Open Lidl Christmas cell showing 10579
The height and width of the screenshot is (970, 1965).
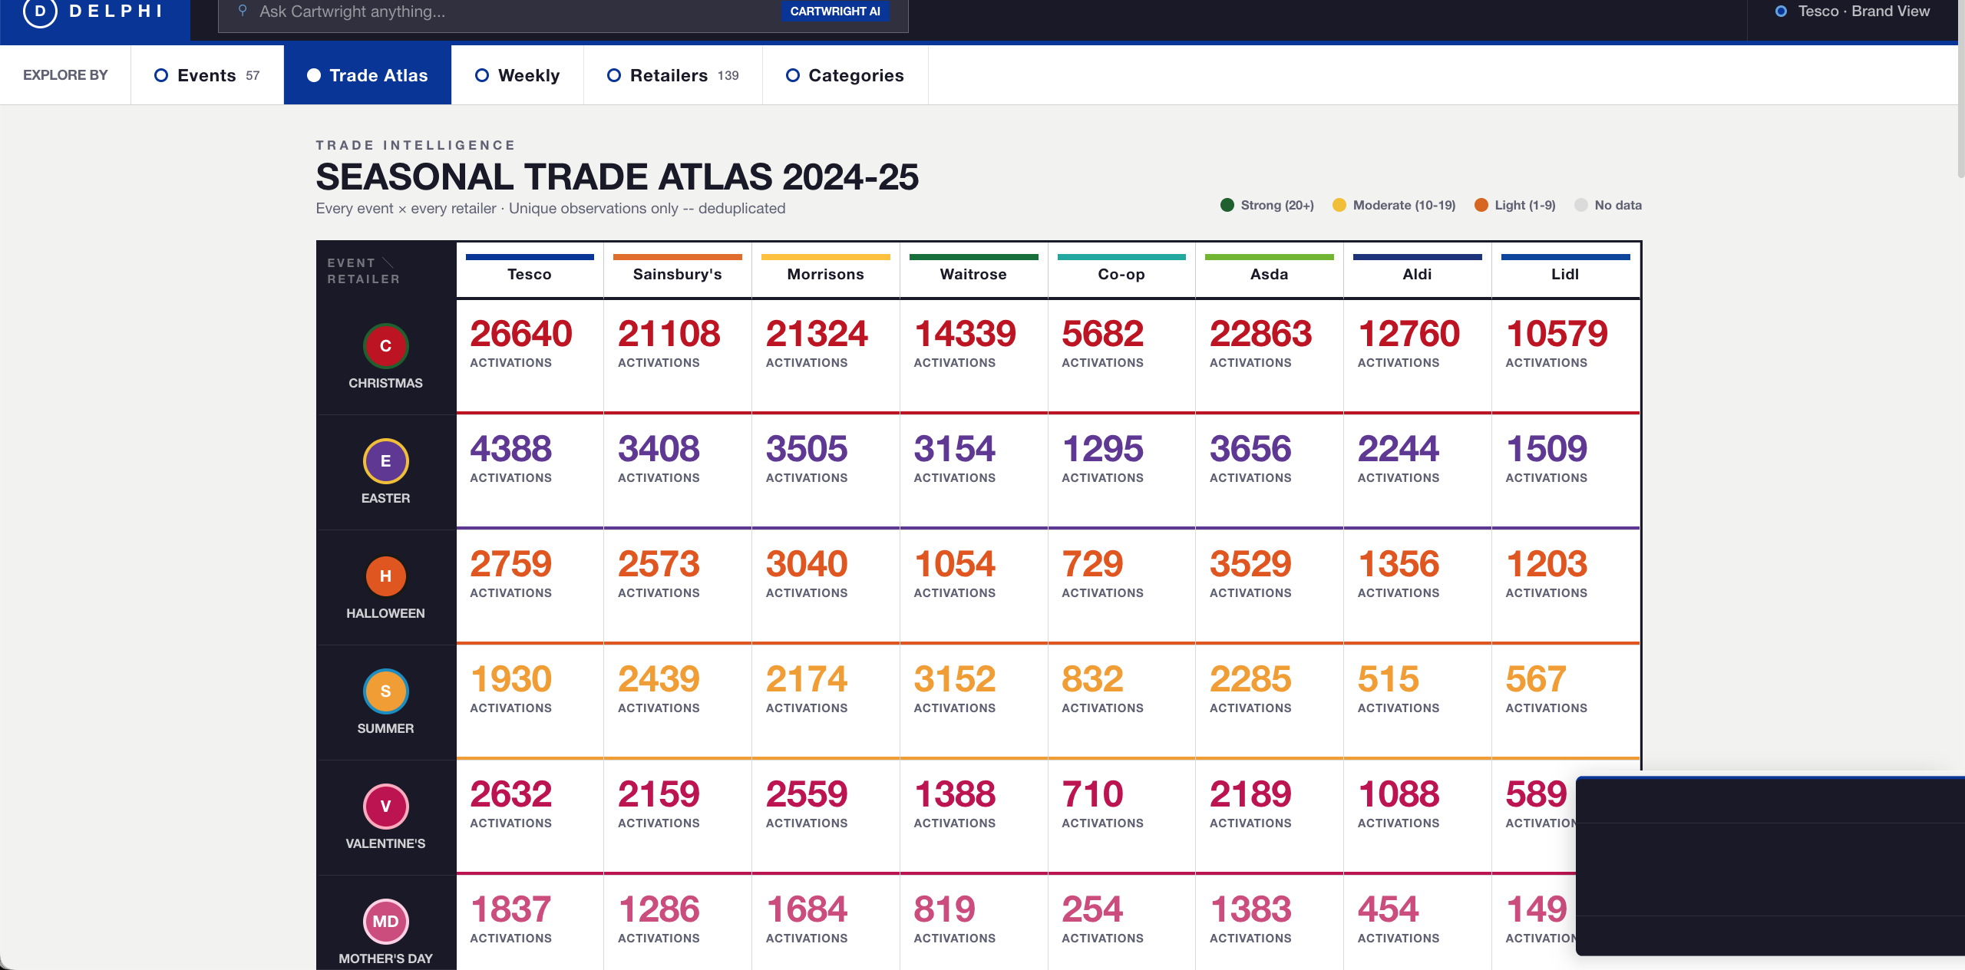(x=1565, y=356)
